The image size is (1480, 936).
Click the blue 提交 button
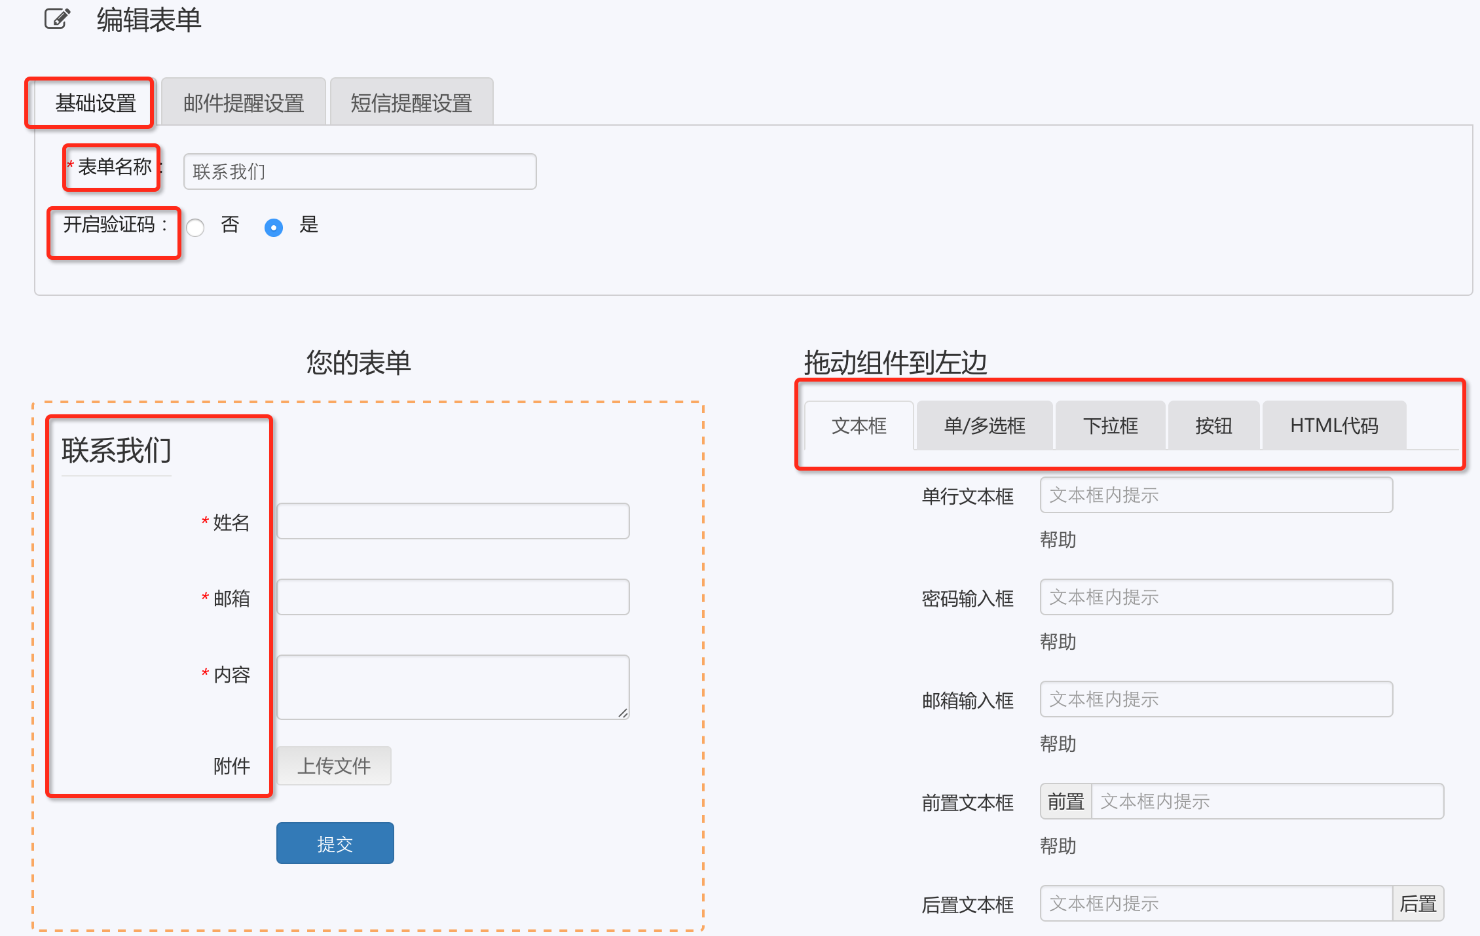pos(335,843)
